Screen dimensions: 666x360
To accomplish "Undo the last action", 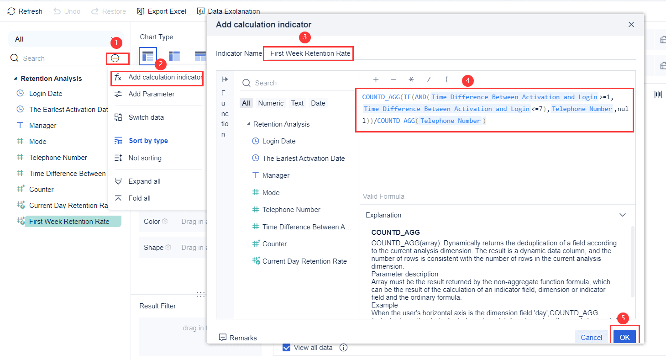I will point(67,11).
